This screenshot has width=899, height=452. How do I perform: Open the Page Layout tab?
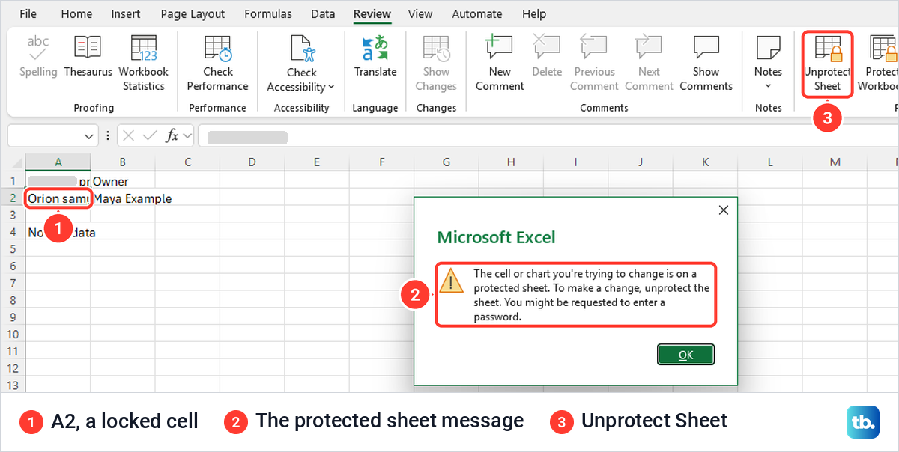193,13
